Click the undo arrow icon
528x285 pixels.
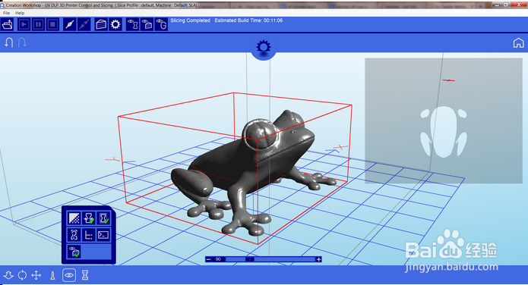tap(9, 42)
